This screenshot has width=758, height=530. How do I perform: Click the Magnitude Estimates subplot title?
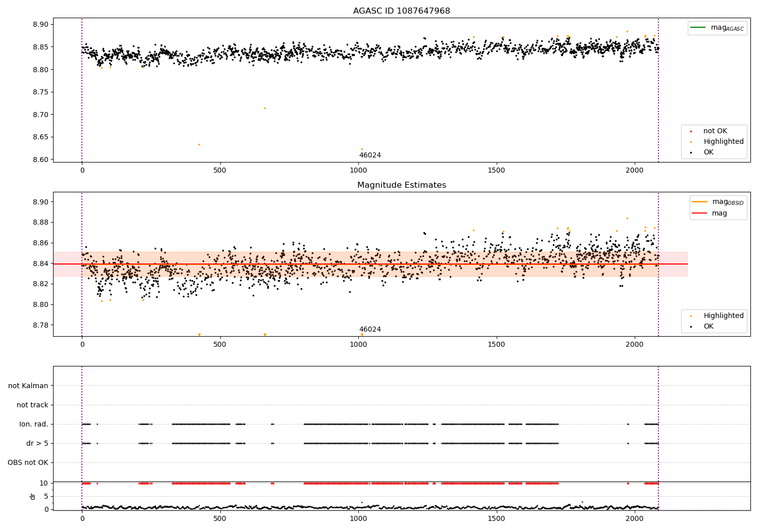[x=401, y=185]
